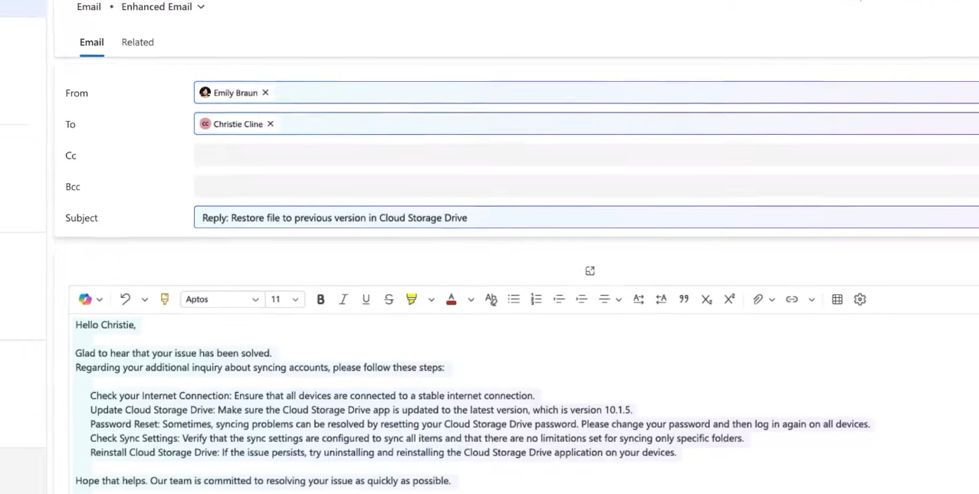Insert a blockquote

[683, 299]
